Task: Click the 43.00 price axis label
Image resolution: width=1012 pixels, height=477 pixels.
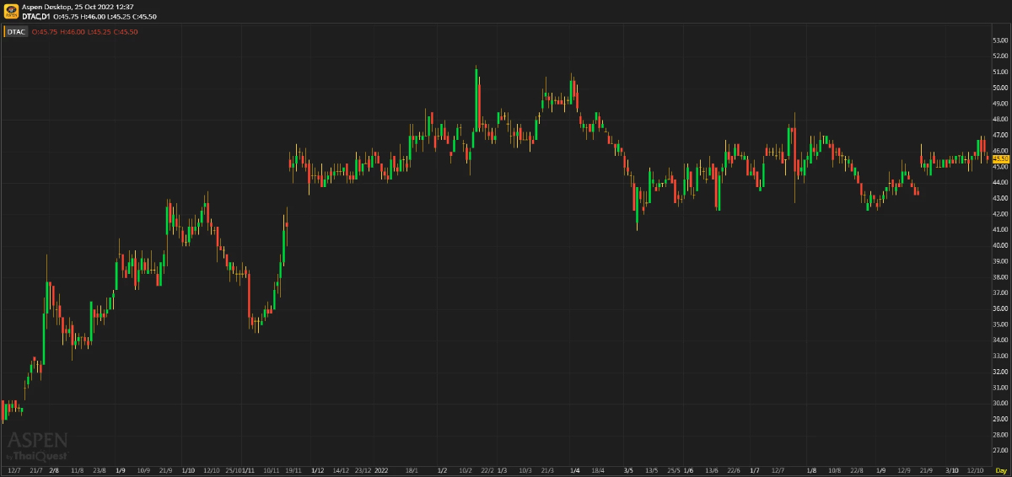Action: (1001, 198)
